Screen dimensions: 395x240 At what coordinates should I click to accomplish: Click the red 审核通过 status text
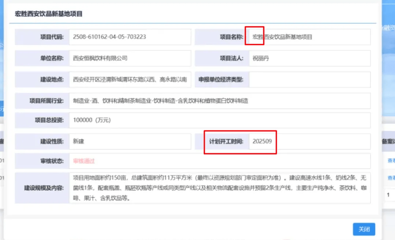[84, 161]
